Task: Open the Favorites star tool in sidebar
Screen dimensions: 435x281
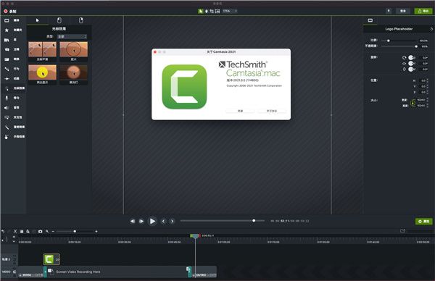Action: point(12,30)
